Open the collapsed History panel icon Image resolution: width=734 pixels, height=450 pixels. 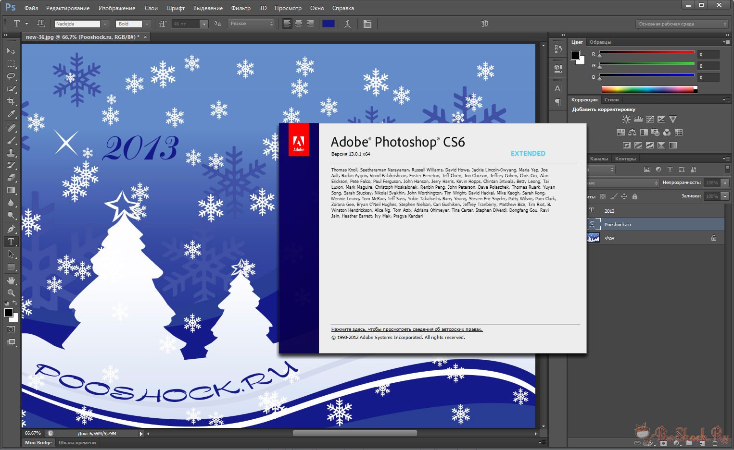coord(558,49)
